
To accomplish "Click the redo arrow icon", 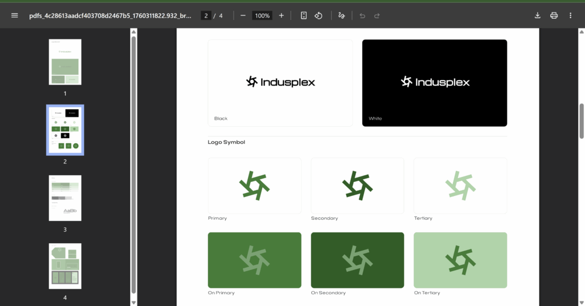I will (x=377, y=15).
